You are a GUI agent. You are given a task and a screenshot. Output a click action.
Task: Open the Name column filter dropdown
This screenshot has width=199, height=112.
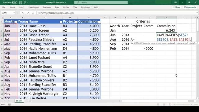click(61, 22)
